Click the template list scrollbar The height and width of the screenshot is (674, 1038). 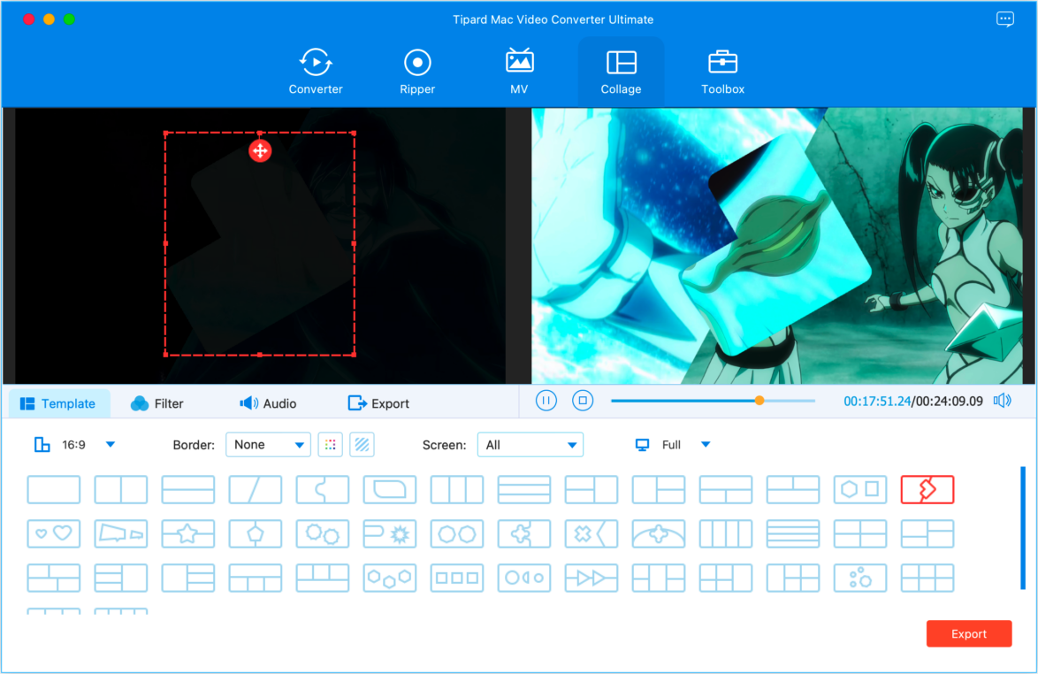[x=1023, y=528]
